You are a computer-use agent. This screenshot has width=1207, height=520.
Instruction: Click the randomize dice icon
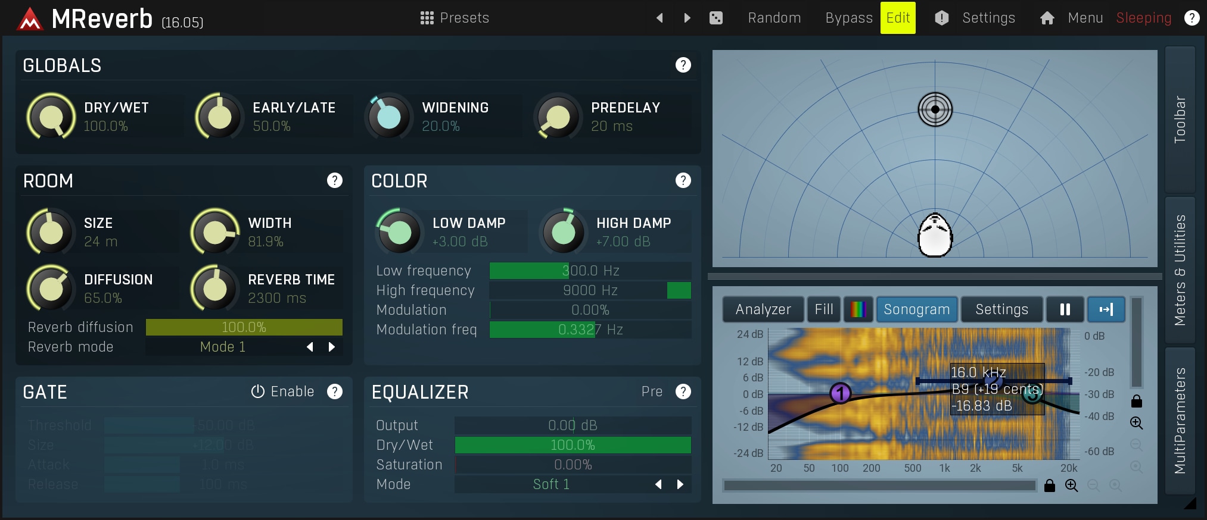[716, 18]
